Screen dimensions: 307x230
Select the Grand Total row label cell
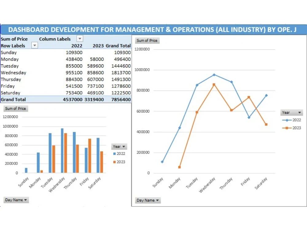(13, 99)
